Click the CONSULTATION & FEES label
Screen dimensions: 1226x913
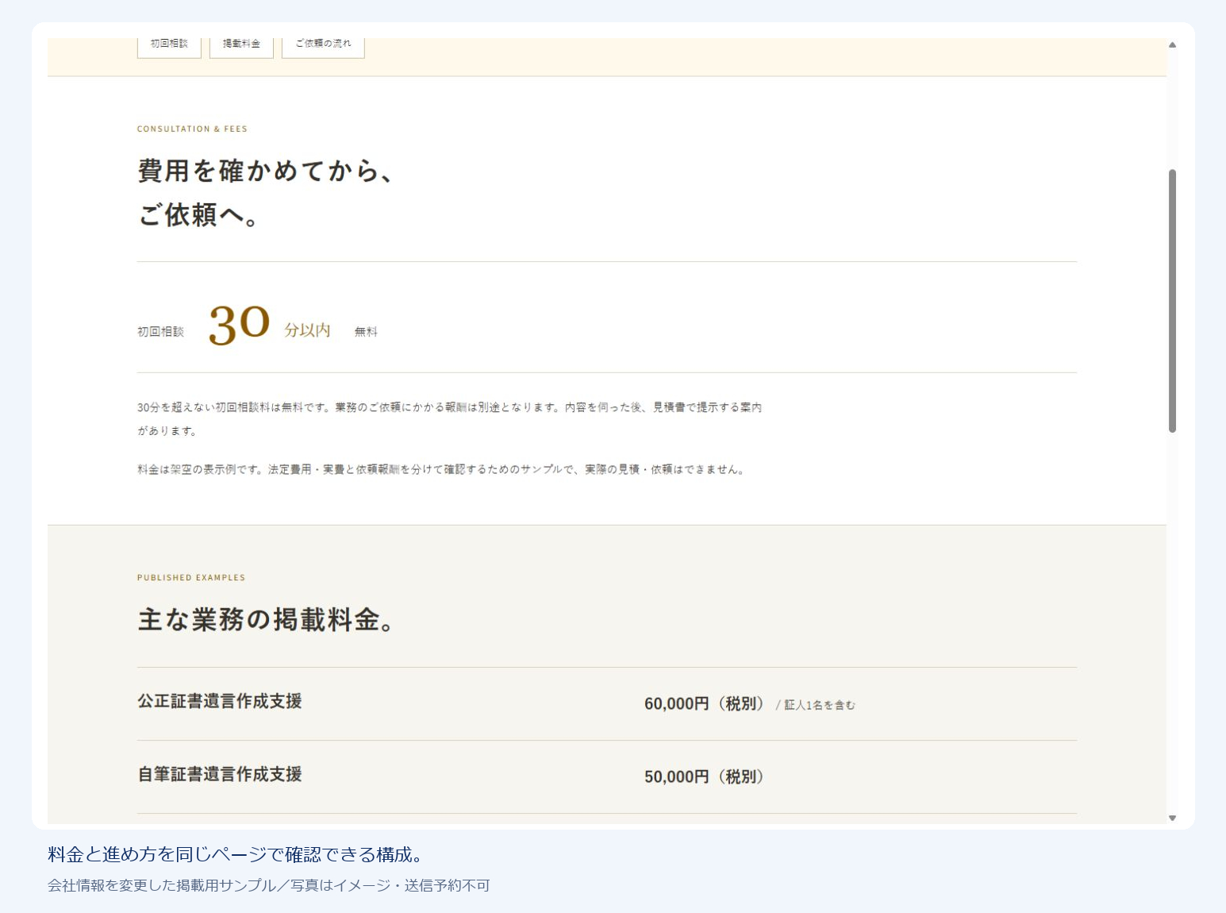click(x=192, y=129)
